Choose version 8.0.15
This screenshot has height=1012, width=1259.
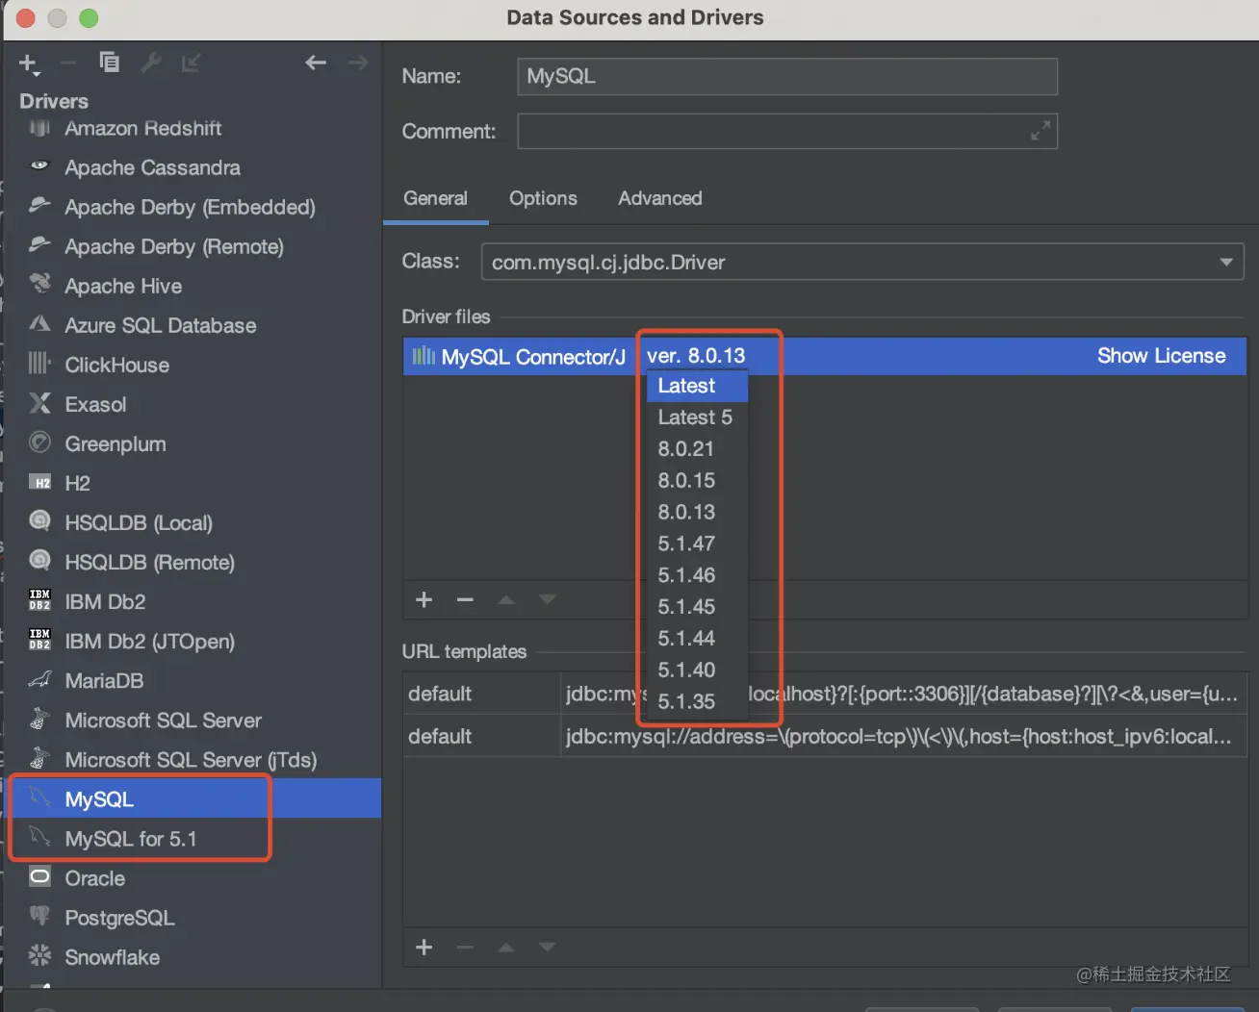[x=697, y=481]
